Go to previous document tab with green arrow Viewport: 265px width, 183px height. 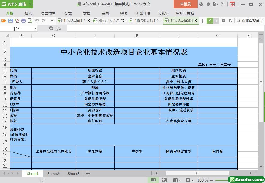(210, 21)
